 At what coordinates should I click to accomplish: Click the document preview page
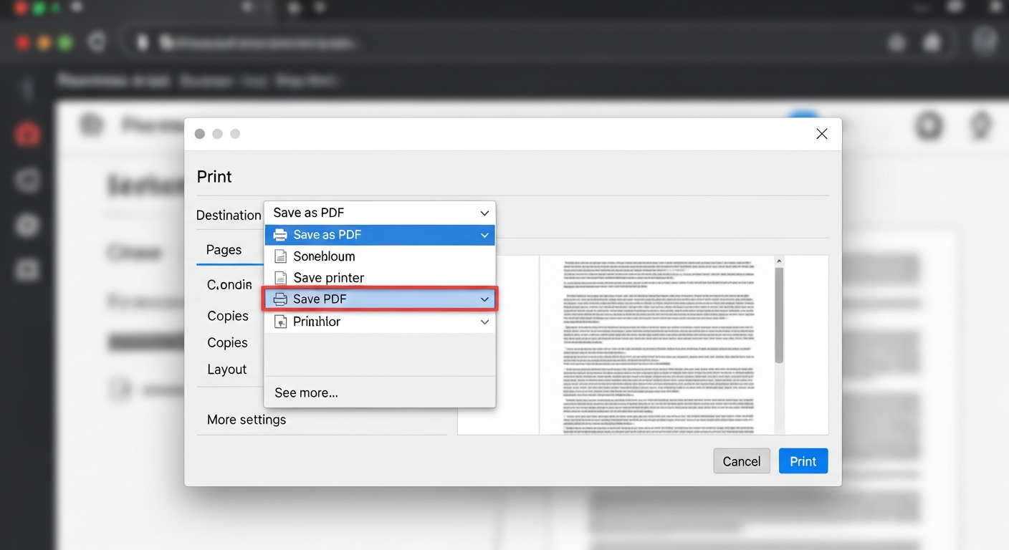click(658, 345)
